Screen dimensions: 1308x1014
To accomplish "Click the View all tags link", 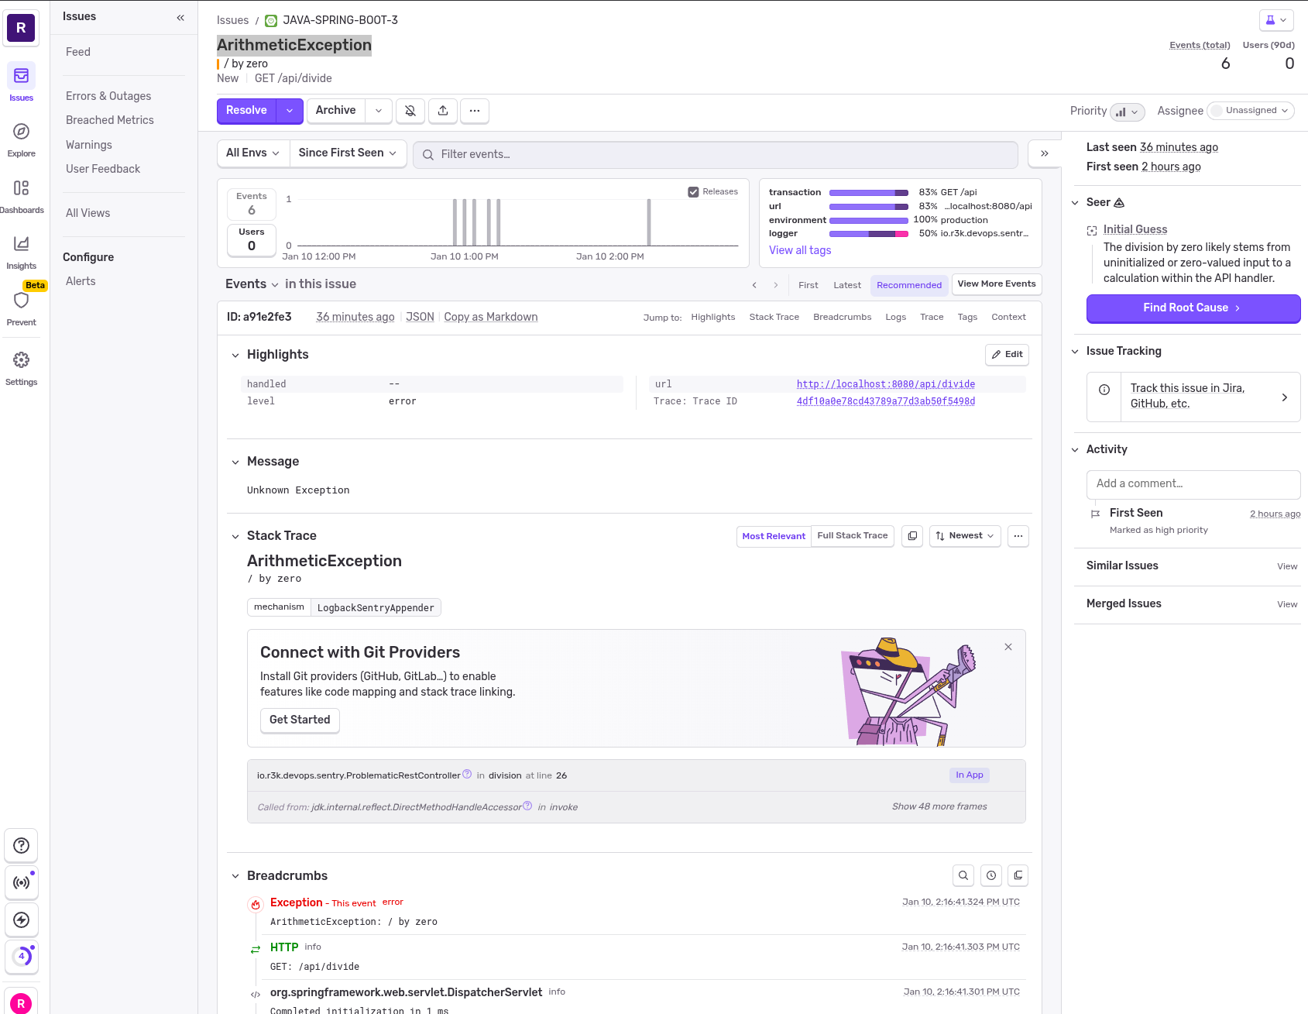I will coord(800,250).
